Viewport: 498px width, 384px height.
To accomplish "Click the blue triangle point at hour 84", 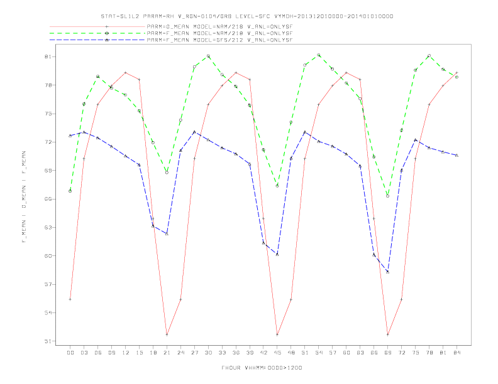I will click(456, 155).
